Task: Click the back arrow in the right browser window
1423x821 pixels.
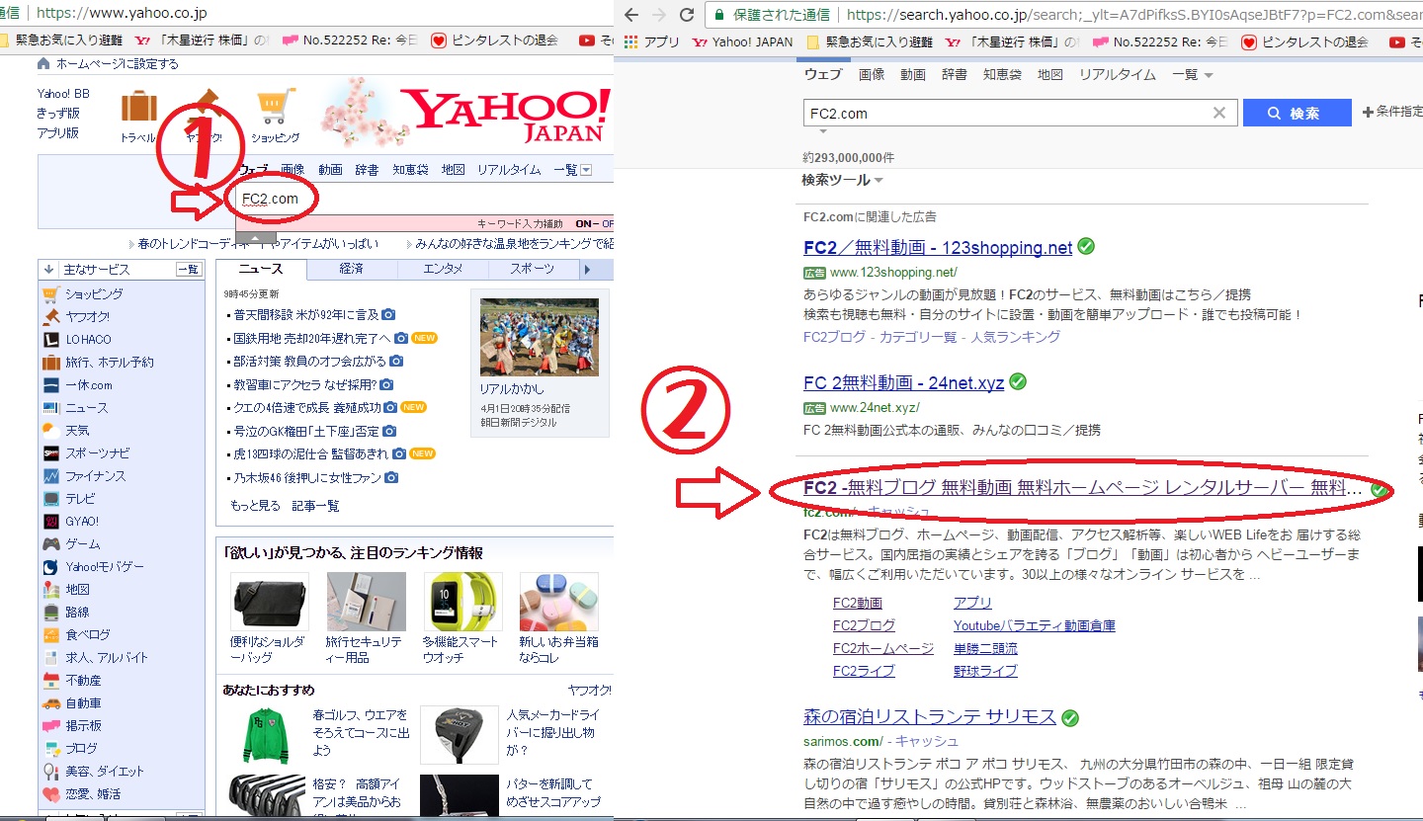Action: point(631,15)
